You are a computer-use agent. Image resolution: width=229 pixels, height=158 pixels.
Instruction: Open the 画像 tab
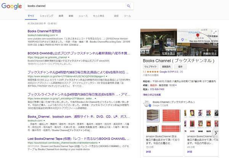tap(61, 16)
